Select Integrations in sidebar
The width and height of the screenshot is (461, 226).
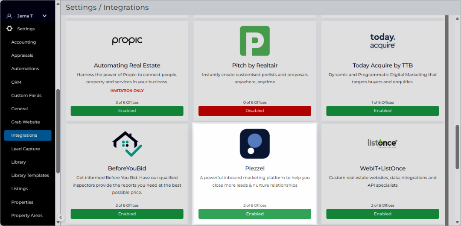(28, 135)
